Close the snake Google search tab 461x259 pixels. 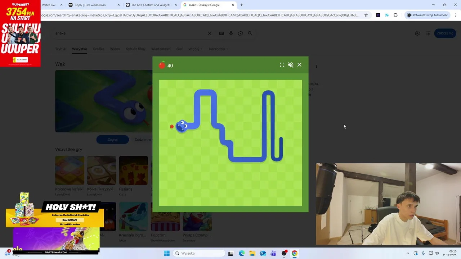pyautogui.click(x=233, y=5)
